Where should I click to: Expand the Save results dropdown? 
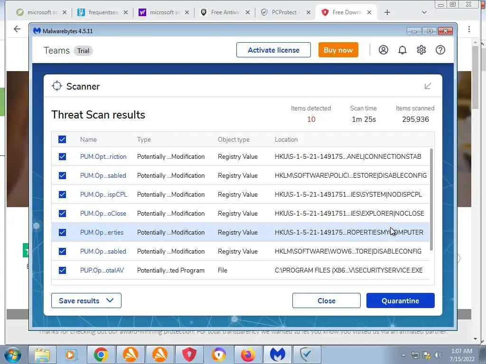coord(86,300)
